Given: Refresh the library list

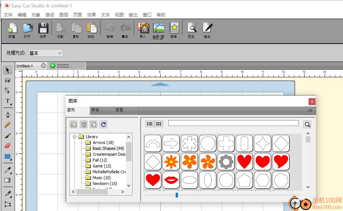Looking at the screenshot, I should (104, 125).
